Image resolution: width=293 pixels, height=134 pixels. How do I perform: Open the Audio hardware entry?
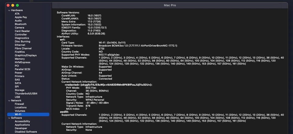pyautogui.click(x=18, y=21)
